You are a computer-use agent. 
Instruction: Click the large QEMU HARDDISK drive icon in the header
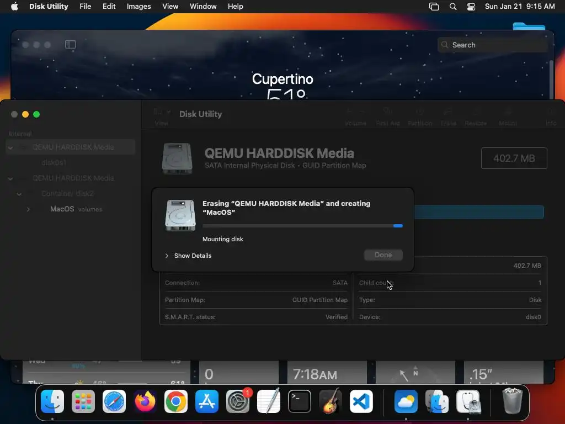click(177, 158)
